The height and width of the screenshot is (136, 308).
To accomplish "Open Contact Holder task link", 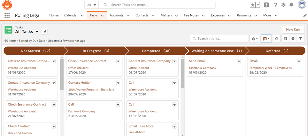I will [x=79, y=83].
